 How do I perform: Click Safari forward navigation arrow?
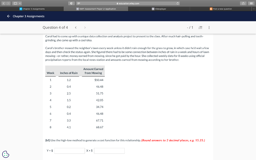pyautogui.click(x=8, y=3)
